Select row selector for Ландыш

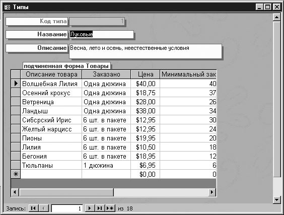click(16, 111)
